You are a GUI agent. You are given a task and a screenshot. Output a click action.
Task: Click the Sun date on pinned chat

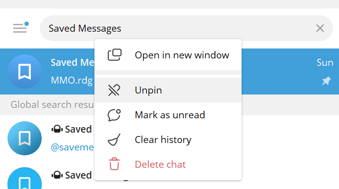[x=325, y=63]
